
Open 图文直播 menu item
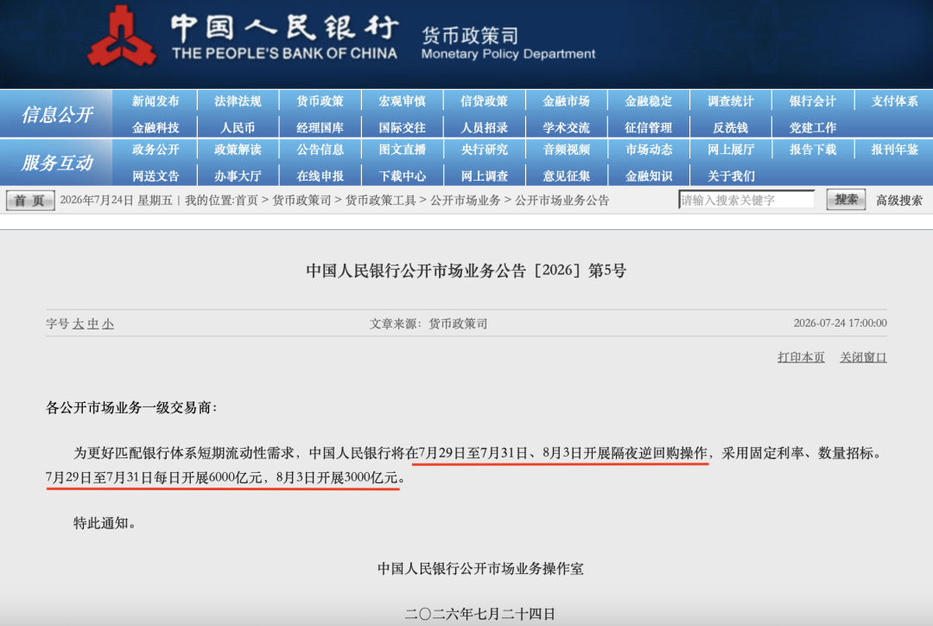403,150
